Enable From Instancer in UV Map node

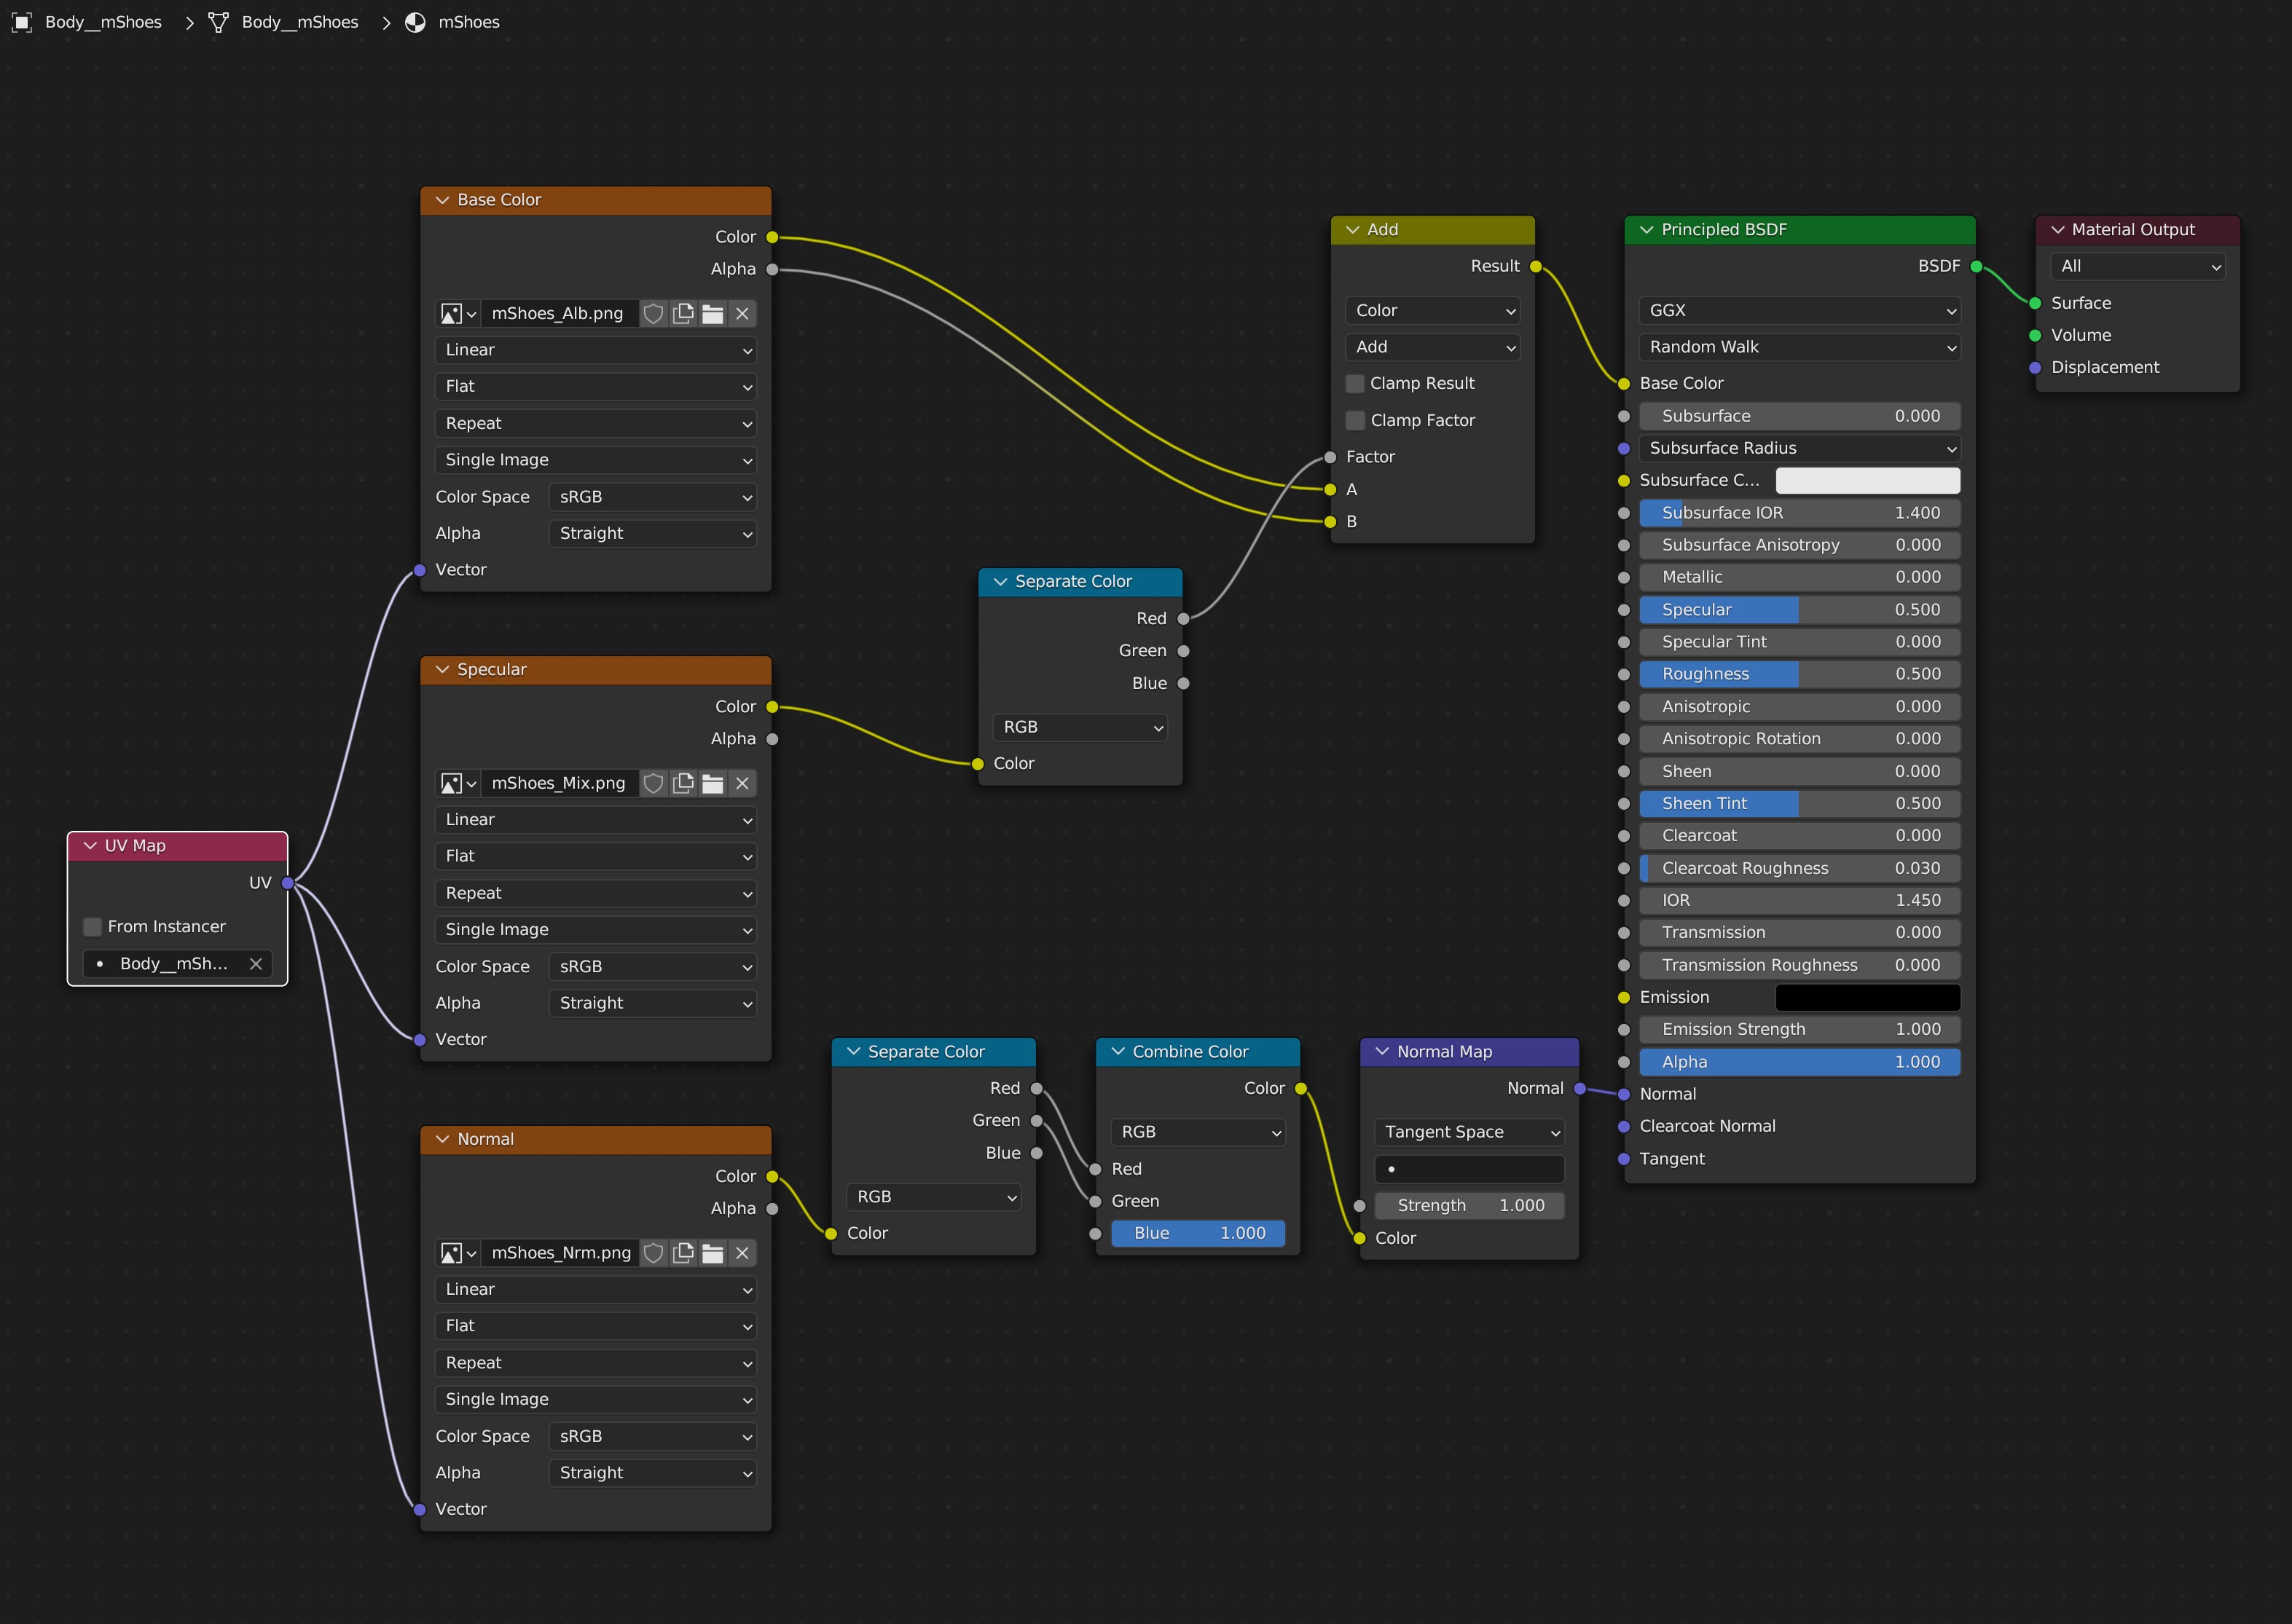click(93, 927)
